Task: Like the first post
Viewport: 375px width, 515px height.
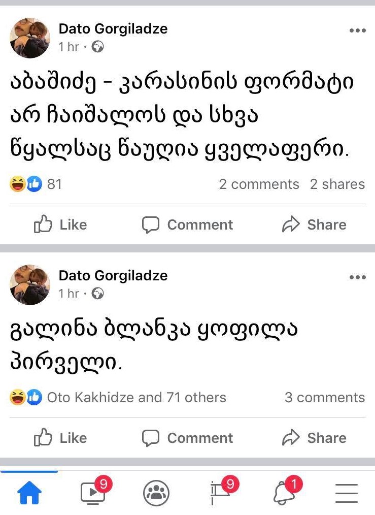Action: click(60, 224)
